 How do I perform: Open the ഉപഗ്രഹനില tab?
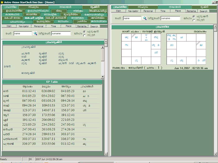[14, 11]
